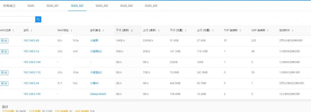Select the 225 UDP connections cell
The width and height of the screenshot is (311, 112).
254,40
